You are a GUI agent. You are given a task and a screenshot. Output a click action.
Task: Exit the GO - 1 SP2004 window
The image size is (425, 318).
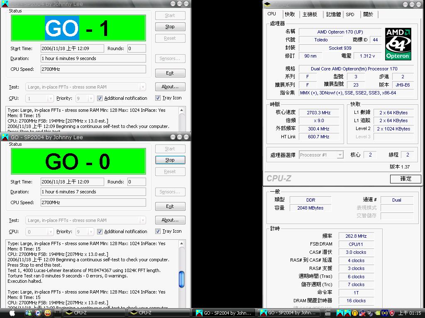(x=170, y=73)
